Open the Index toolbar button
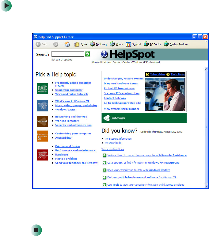The width and height of the screenshot is (209, 236). click(x=81, y=44)
